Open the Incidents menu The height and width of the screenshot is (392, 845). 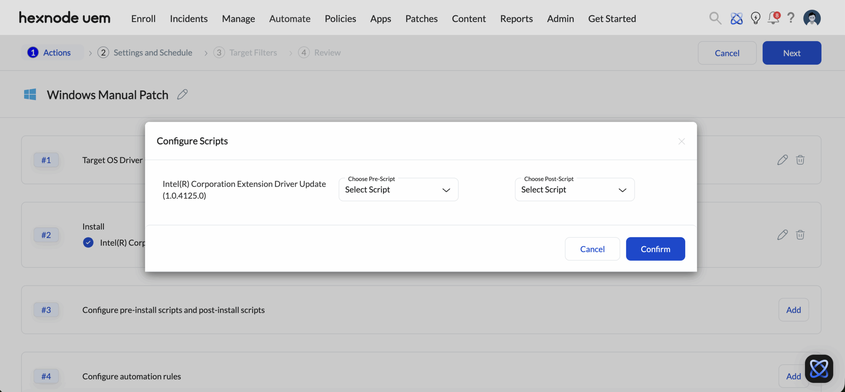click(x=189, y=18)
